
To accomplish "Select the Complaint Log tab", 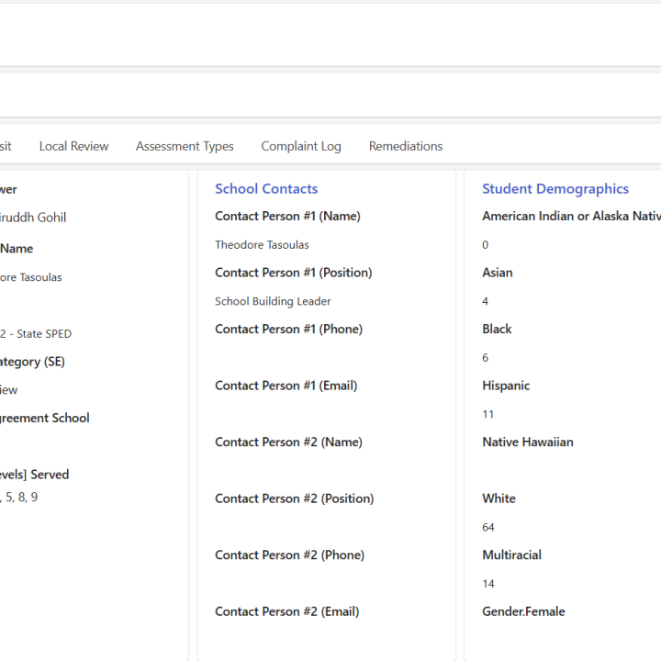I will (x=300, y=146).
